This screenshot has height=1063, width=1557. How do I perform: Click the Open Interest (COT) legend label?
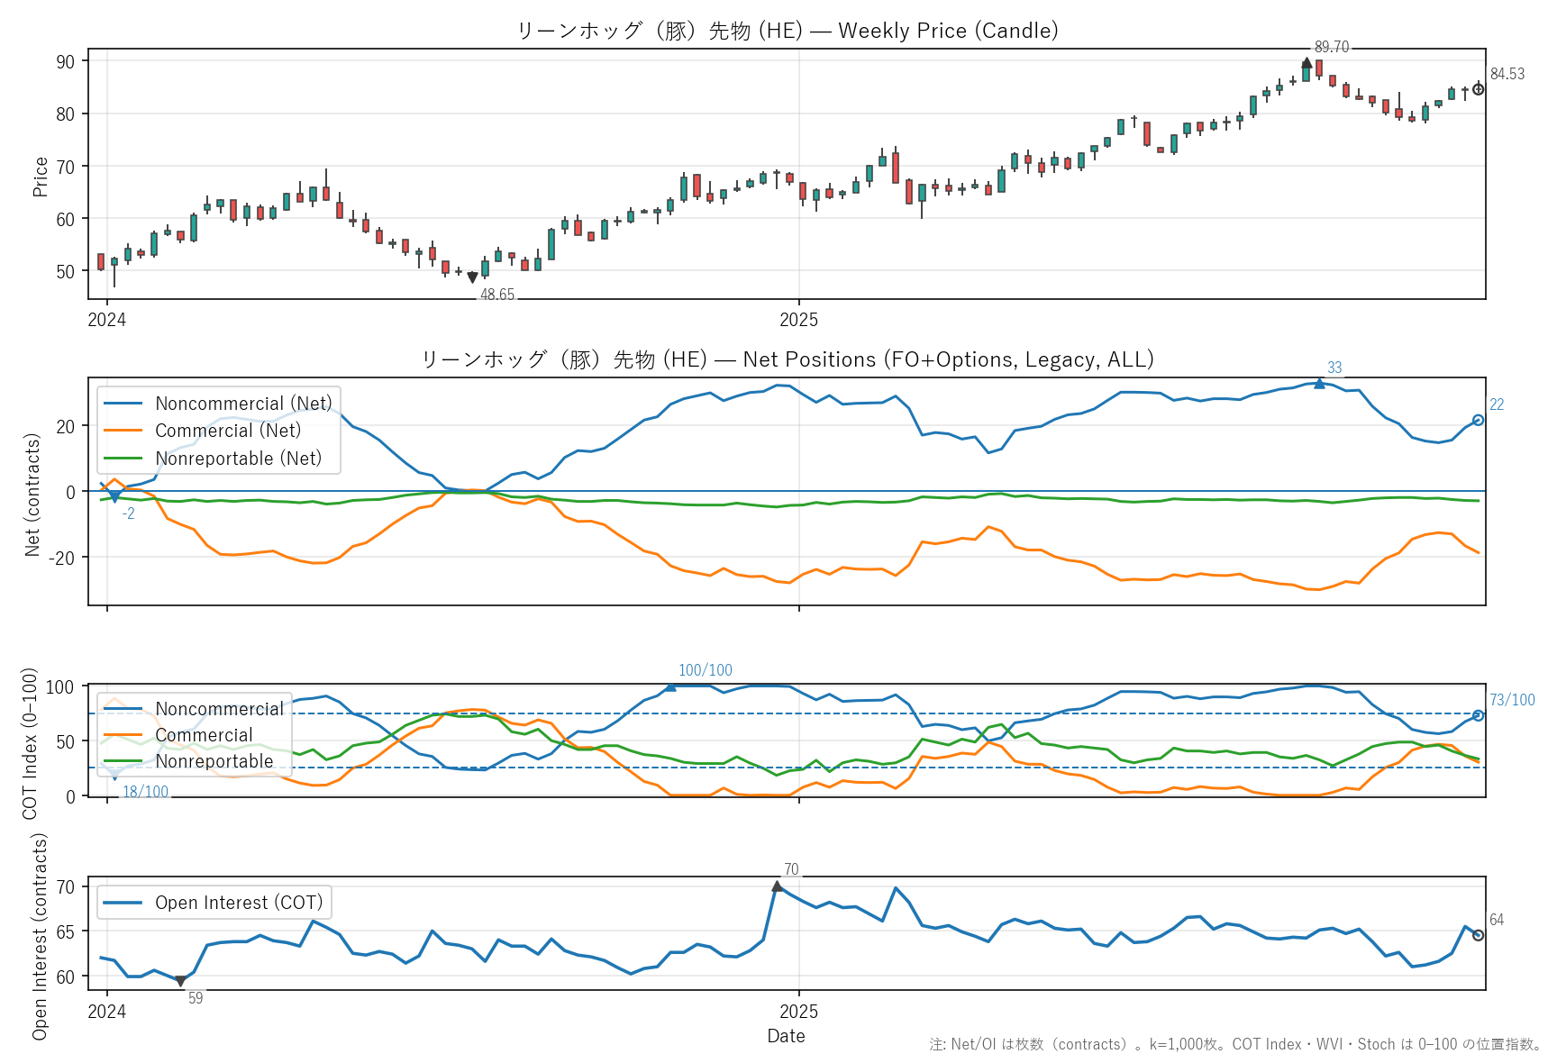pos(238,903)
